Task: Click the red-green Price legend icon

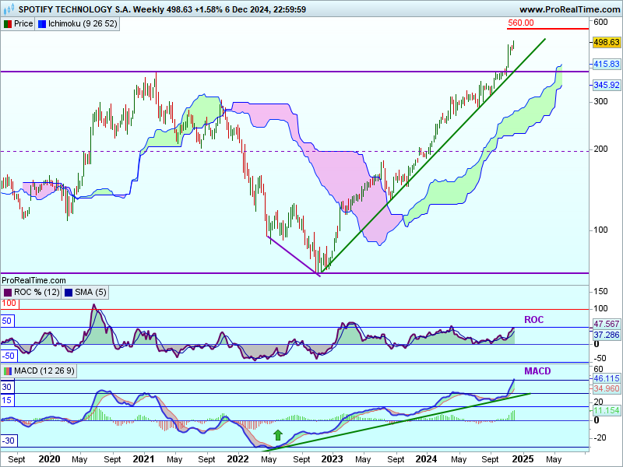Action: (7, 24)
